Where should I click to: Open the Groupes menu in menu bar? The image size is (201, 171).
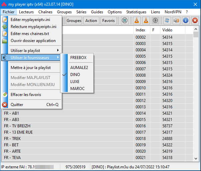(x=64, y=12)
